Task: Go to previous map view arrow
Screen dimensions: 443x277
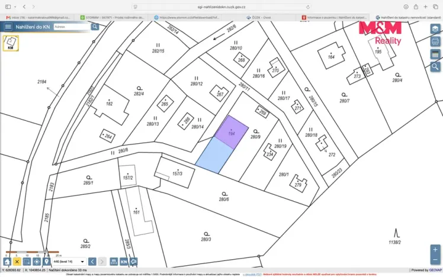Action: 92,262
